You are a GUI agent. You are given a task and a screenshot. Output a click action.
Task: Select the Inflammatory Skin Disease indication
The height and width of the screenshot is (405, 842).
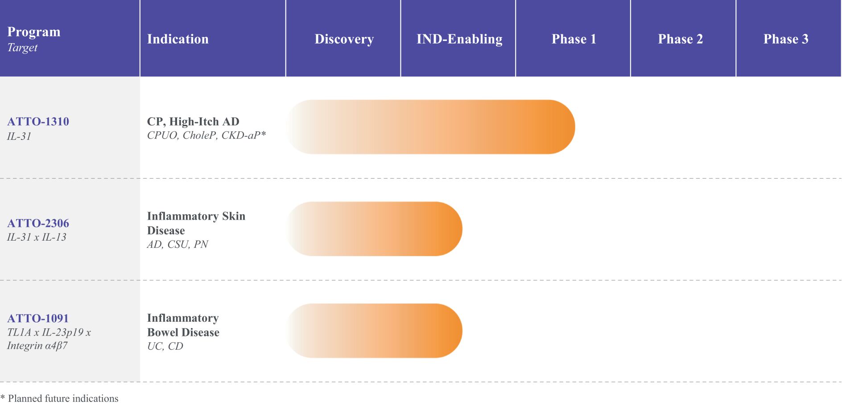pos(196,223)
